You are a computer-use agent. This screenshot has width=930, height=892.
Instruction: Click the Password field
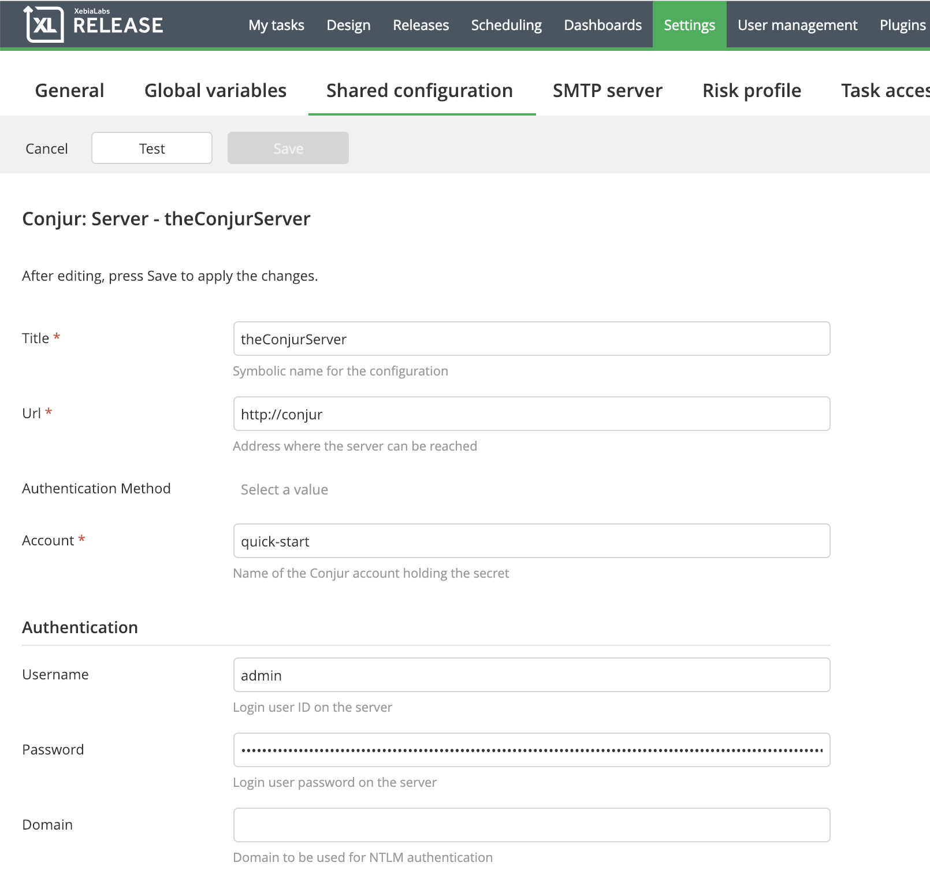point(531,750)
